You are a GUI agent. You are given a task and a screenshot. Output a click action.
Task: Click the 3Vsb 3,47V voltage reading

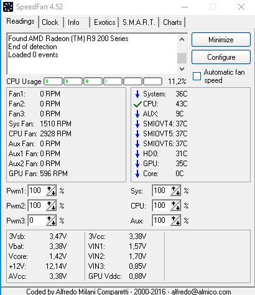(x=37, y=236)
